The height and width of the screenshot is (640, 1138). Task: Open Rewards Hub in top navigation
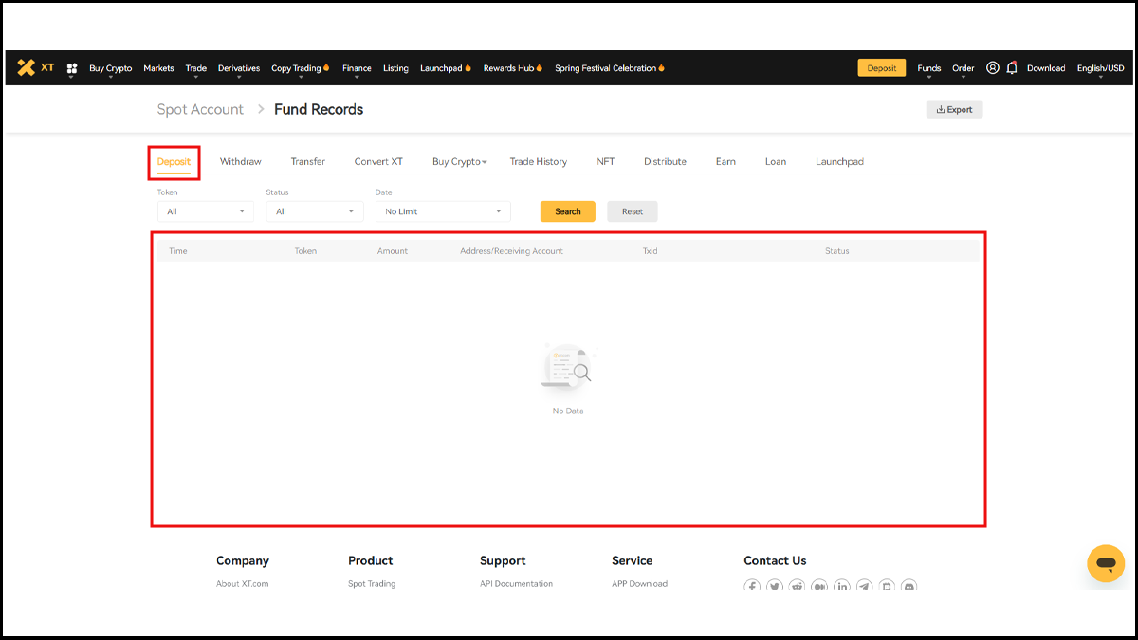[513, 68]
